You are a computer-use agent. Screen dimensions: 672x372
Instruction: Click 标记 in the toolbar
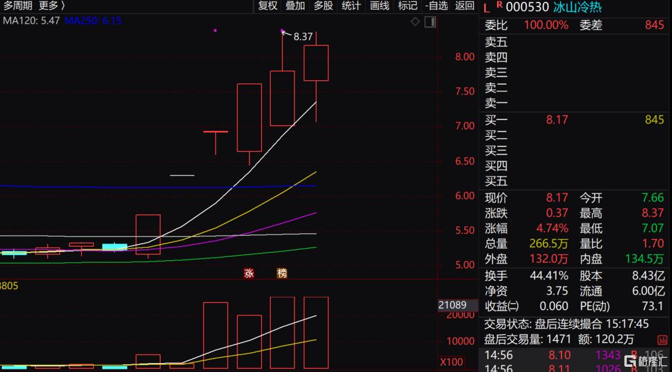pyautogui.click(x=407, y=6)
